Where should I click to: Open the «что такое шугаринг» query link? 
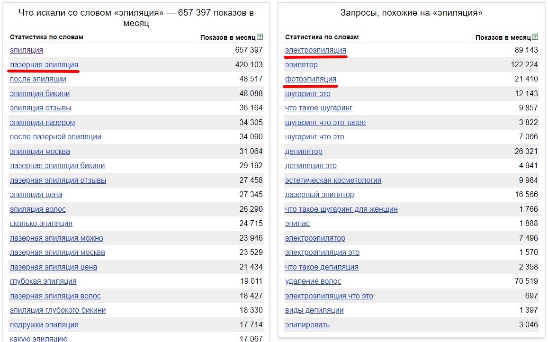tap(318, 108)
